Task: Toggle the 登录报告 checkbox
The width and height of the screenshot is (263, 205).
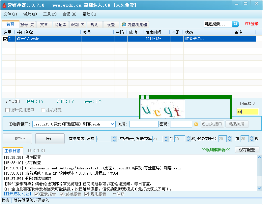Action: pyautogui.click(x=36, y=194)
